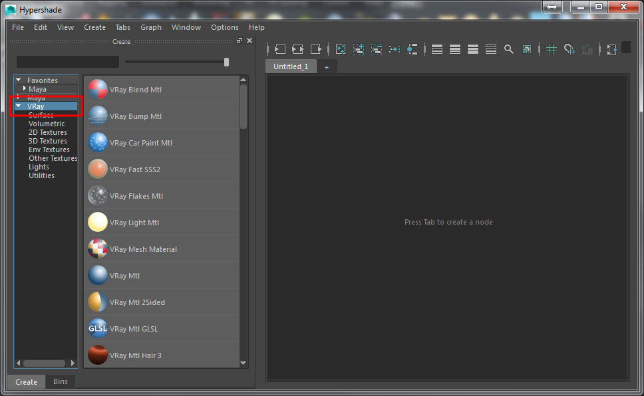This screenshot has width=644, height=396.
Task: Graph materials on selected objects
Action: pyautogui.click(x=412, y=49)
